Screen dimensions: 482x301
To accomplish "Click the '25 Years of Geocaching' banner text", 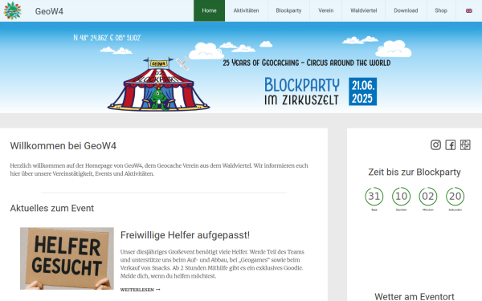I will pyautogui.click(x=307, y=63).
